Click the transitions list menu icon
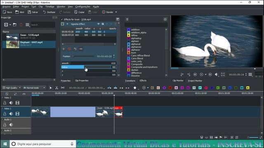264x148 pixels. [x=127, y=19]
